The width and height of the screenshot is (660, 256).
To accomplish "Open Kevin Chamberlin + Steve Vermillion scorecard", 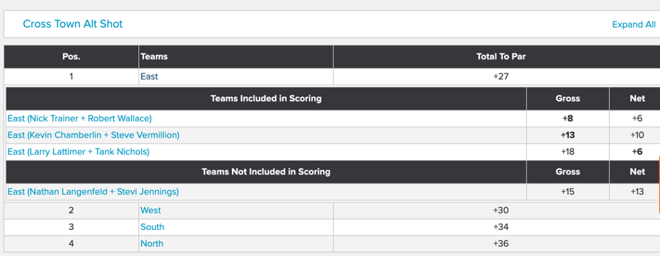I will coord(94,135).
